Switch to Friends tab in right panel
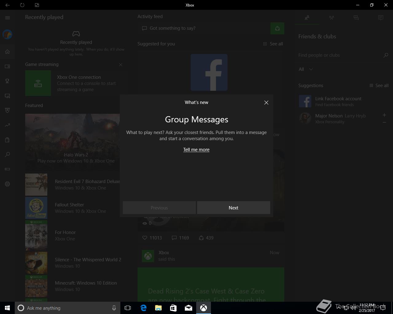The image size is (393, 314). point(307,18)
